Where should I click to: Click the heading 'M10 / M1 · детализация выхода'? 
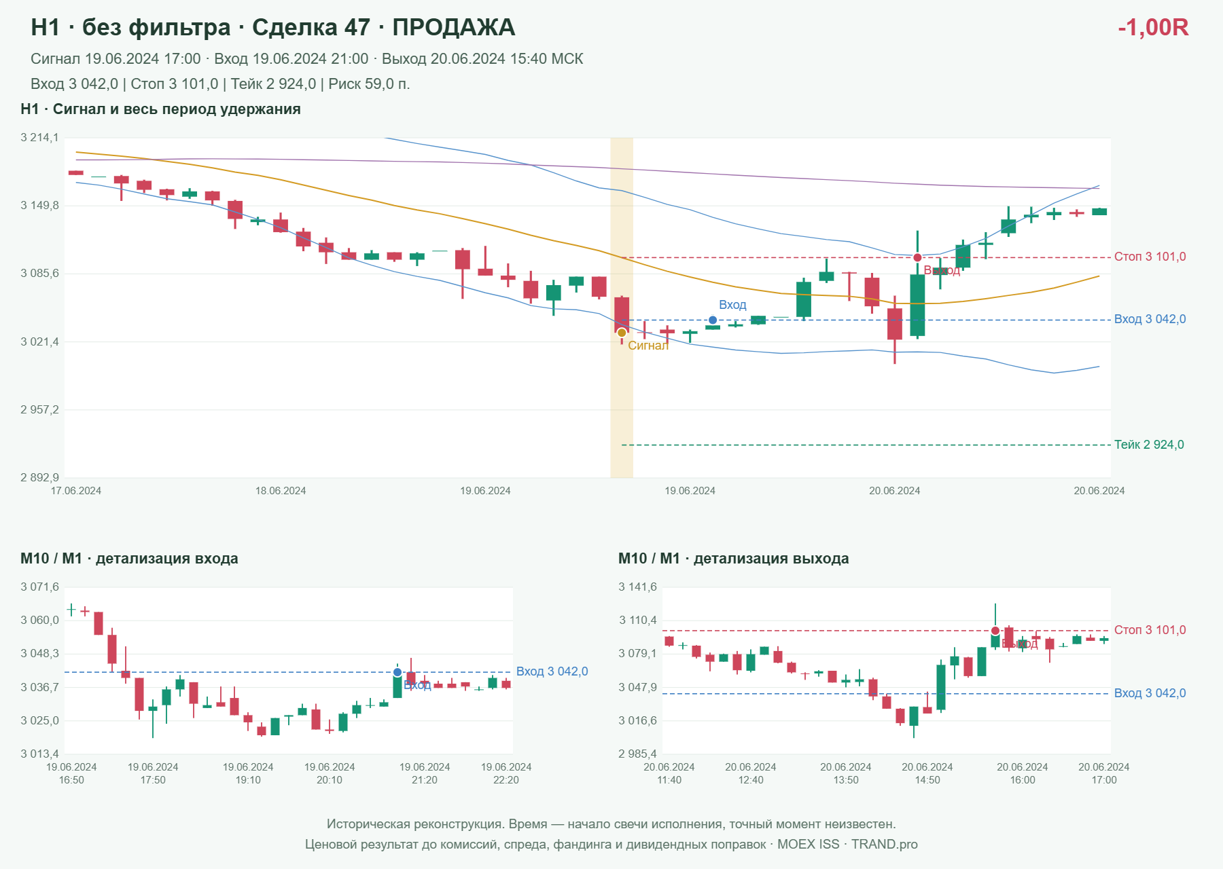[734, 559]
